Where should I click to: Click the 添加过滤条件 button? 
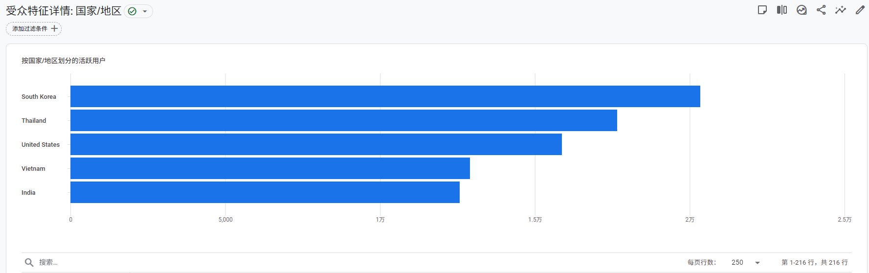pyautogui.click(x=34, y=29)
